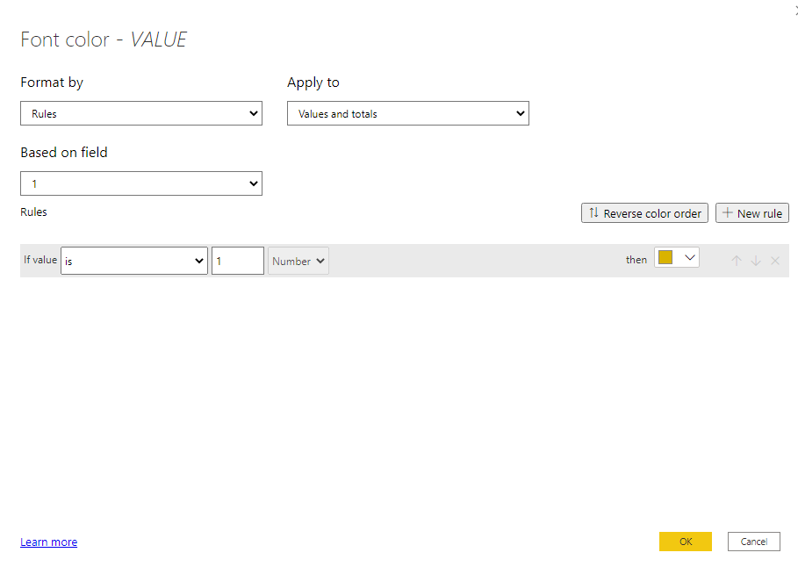Click the 'then' text in rule row
This screenshot has width=798, height=567.
[x=636, y=260]
